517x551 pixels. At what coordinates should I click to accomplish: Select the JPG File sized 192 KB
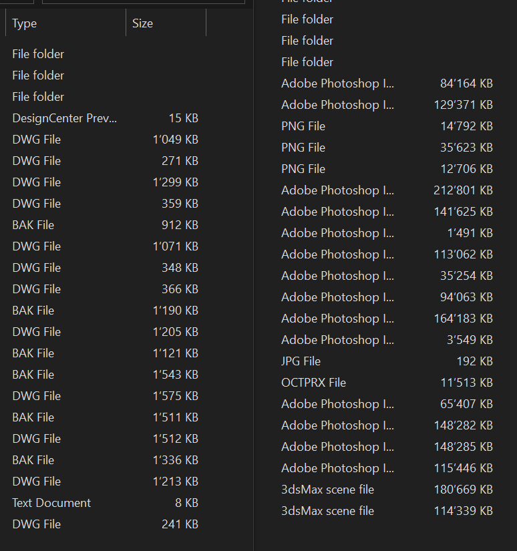point(301,361)
